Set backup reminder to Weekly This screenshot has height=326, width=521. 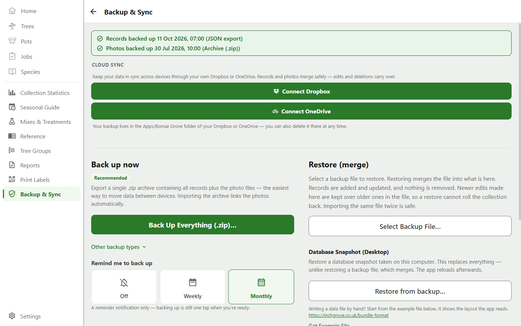(192, 287)
